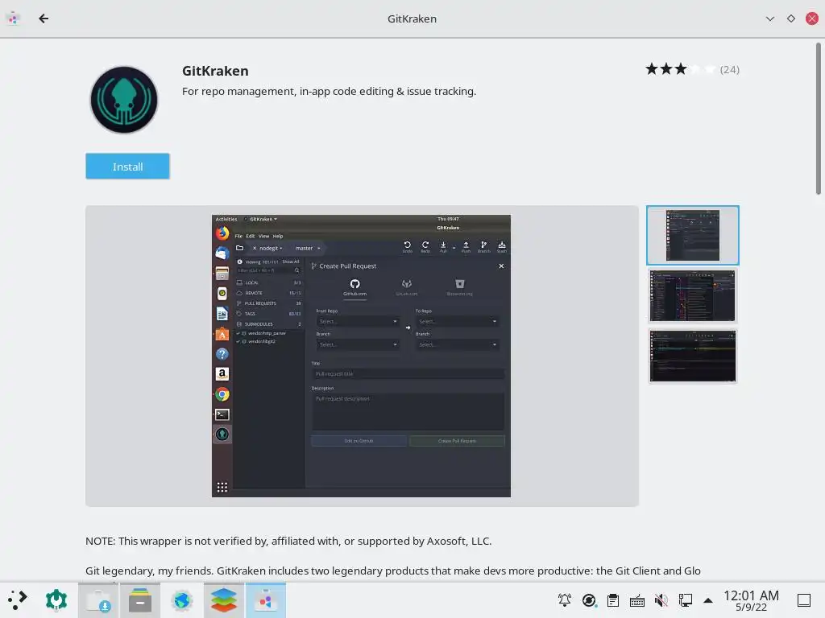Open the notifications bell in system tray
Image resolution: width=825 pixels, height=618 pixels.
click(565, 600)
